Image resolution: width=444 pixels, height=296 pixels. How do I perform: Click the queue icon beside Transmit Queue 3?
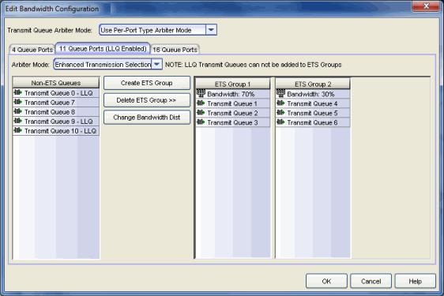click(201, 122)
